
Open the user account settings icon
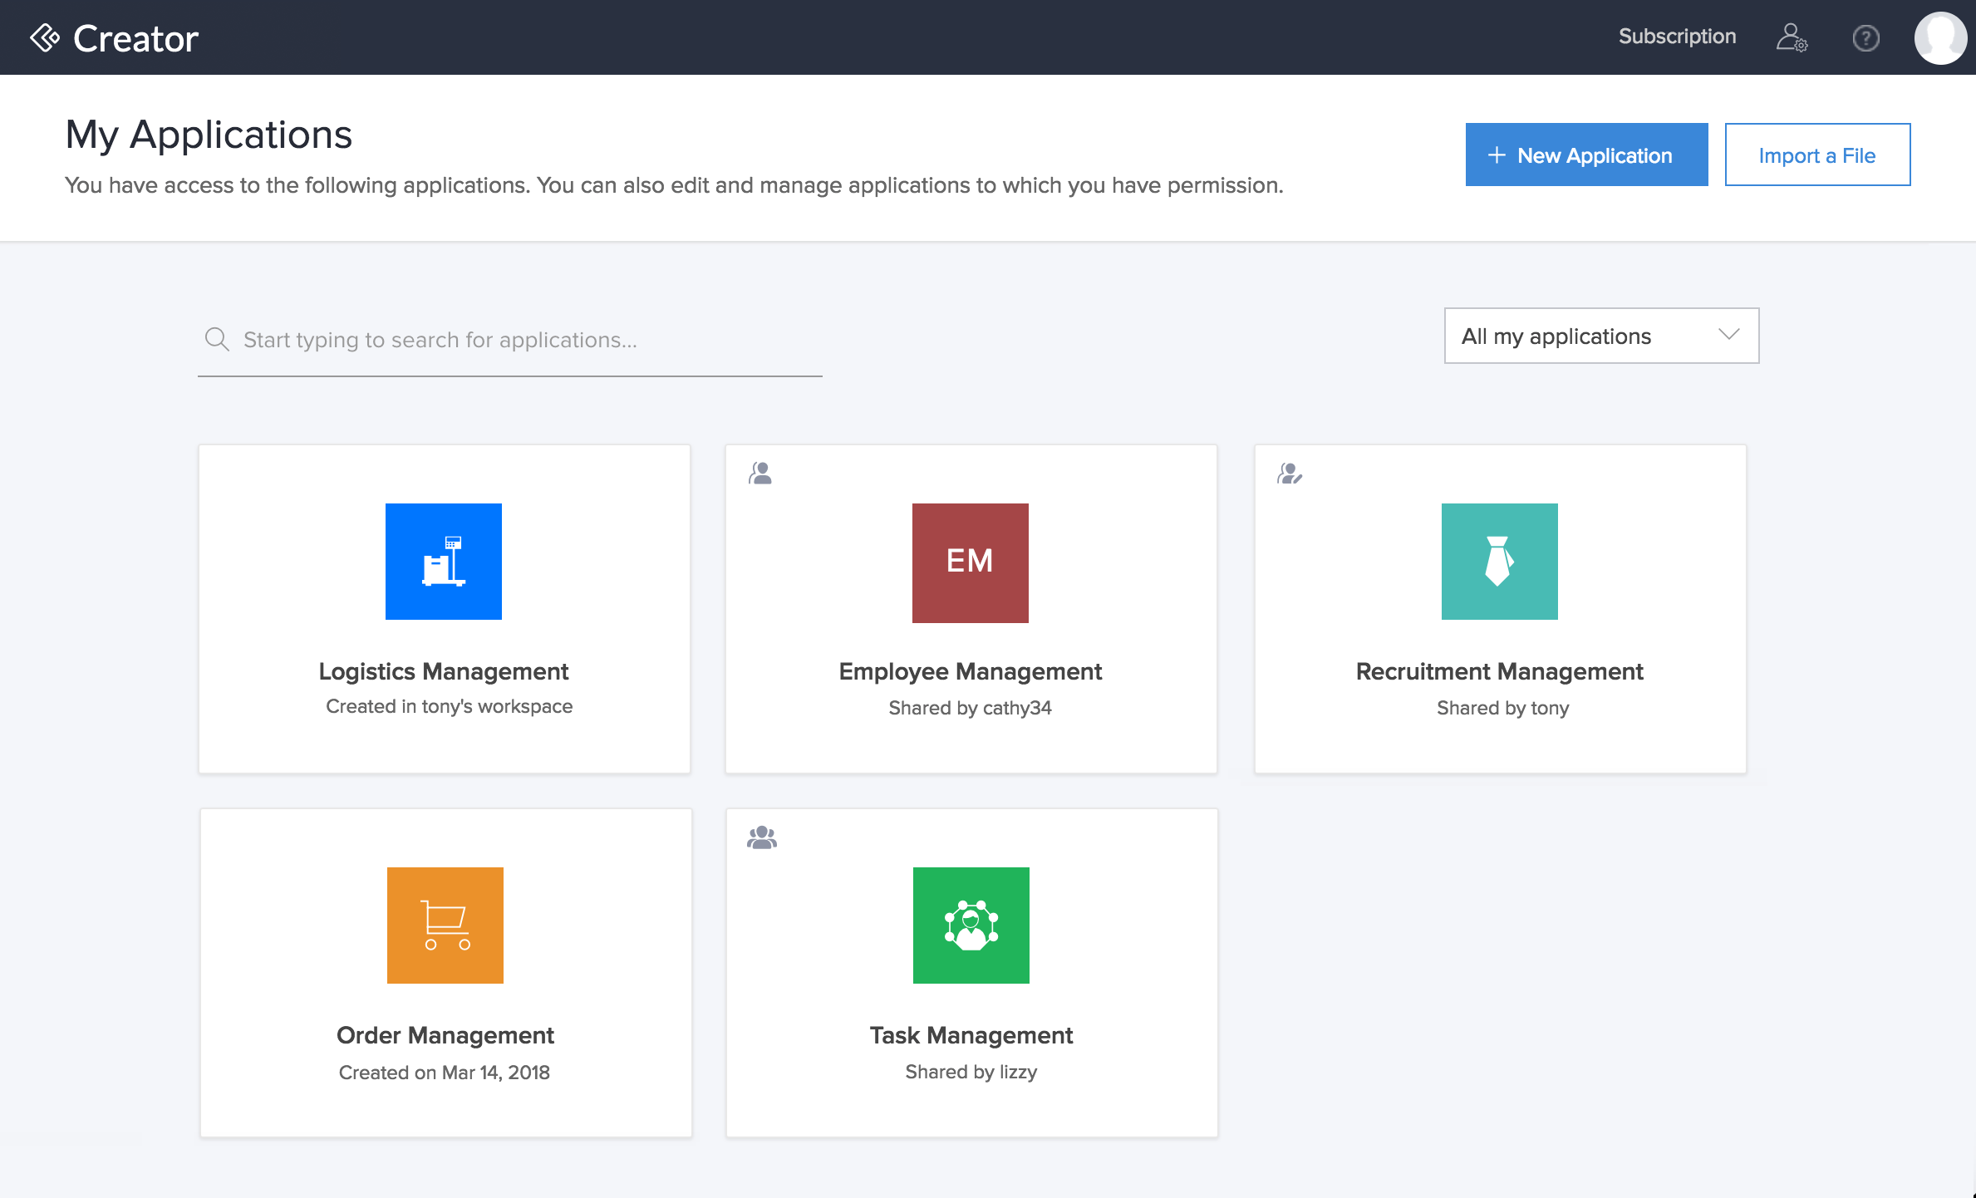click(x=1792, y=37)
